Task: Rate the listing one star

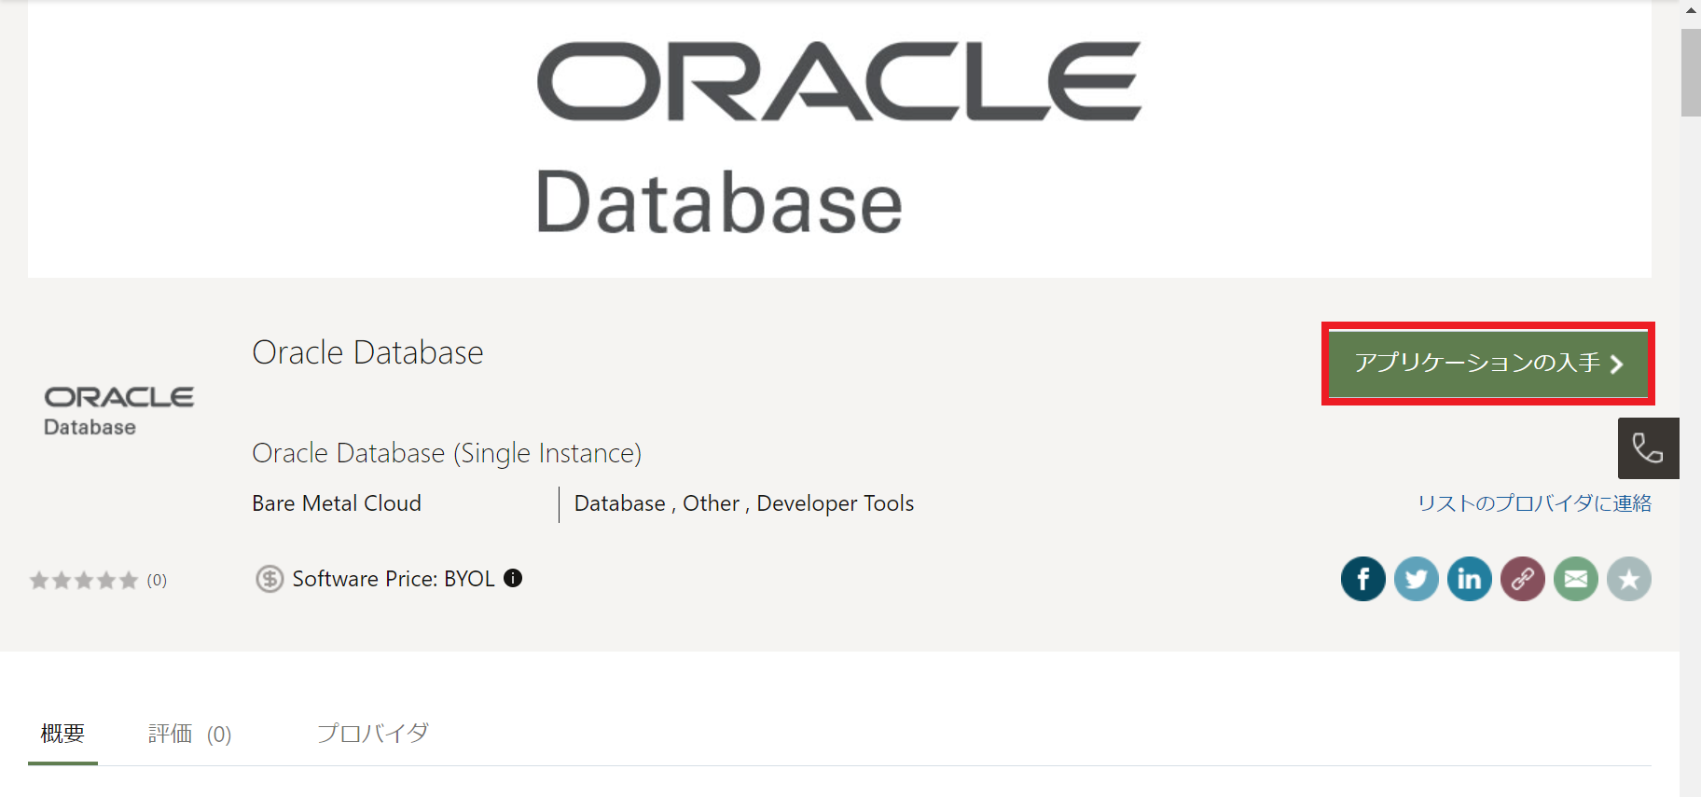Action: coord(39,580)
